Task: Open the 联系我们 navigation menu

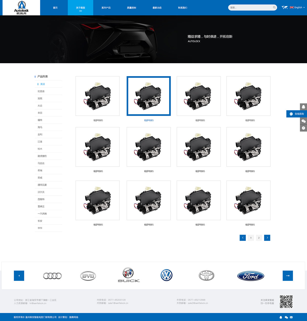Action: pyautogui.click(x=182, y=8)
